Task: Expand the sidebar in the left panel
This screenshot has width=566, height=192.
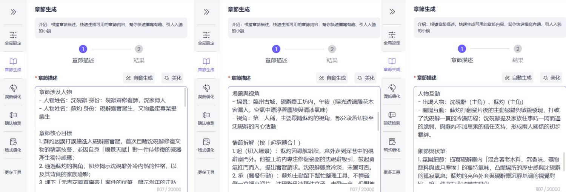Action: (13, 12)
